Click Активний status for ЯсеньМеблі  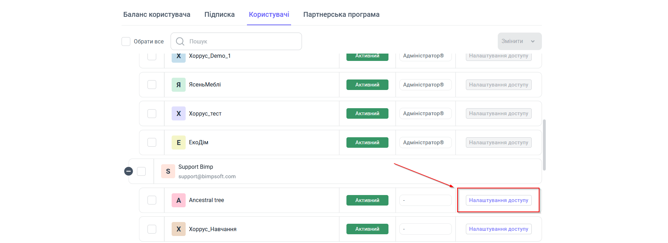(x=367, y=85)
